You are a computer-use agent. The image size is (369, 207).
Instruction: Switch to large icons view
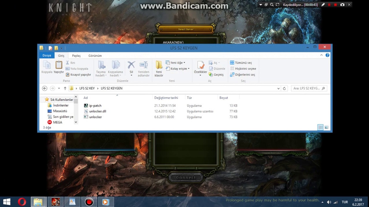pos(327,127)
